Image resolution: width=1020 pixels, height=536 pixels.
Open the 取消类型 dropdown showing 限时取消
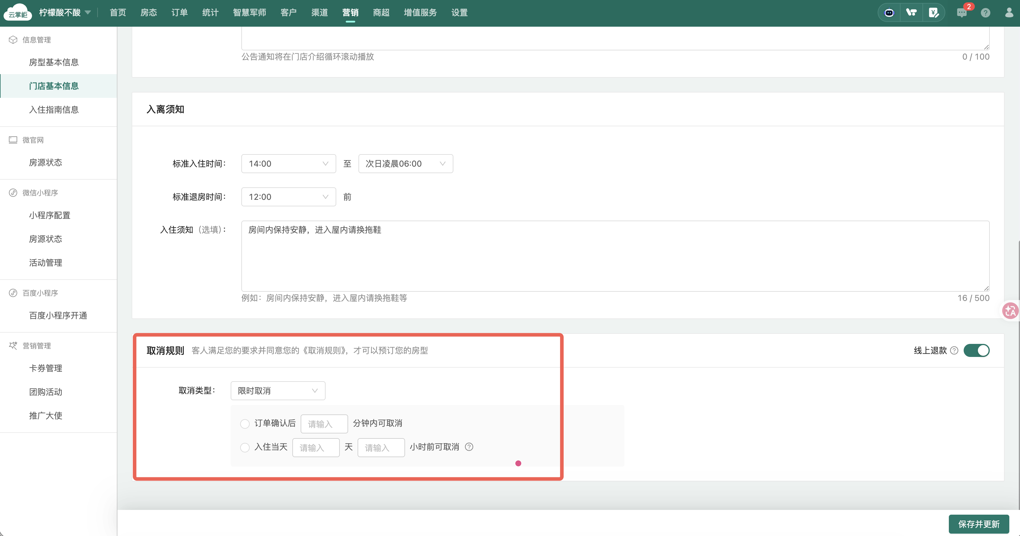278,391
